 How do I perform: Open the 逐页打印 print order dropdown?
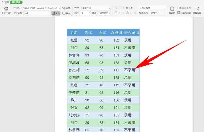click(x=109, y=13)
